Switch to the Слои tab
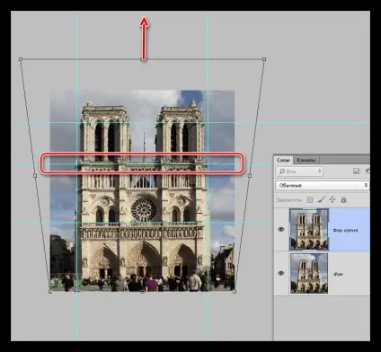381x352 pixels. click(x=283, y=160)
